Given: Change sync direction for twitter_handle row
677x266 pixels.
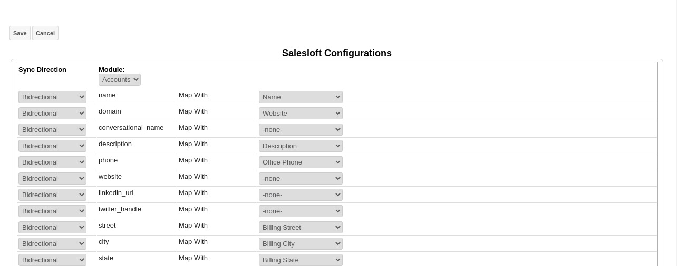Looking at the screenshot, I should (x=52, y=211).
